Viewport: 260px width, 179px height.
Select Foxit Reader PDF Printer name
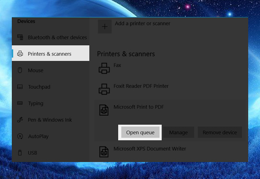[141, 86]
